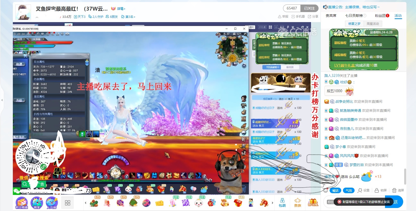
Task: Select the pink firecracker activity gift
Action: coord(107,202)
